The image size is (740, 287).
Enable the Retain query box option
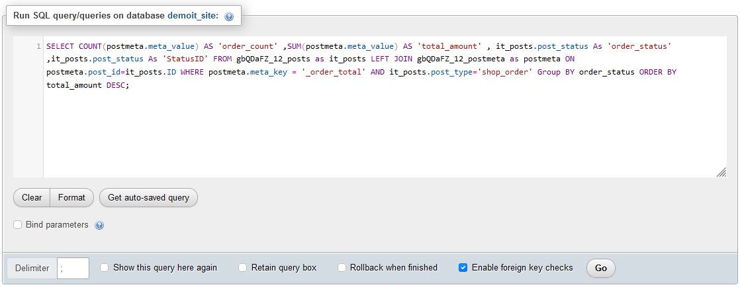pyautogui.click(x=242, y=268)
